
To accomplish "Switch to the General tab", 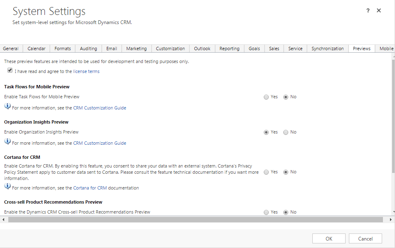I will tap(11, 49).
